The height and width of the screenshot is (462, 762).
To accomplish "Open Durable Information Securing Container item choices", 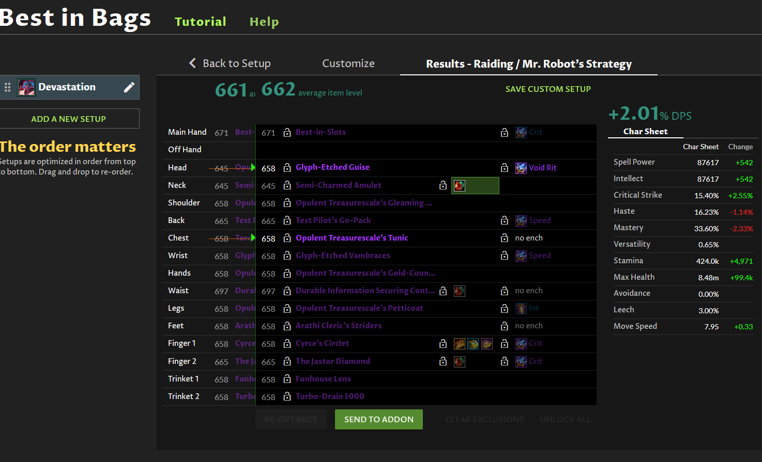I will tap(365, 291).
